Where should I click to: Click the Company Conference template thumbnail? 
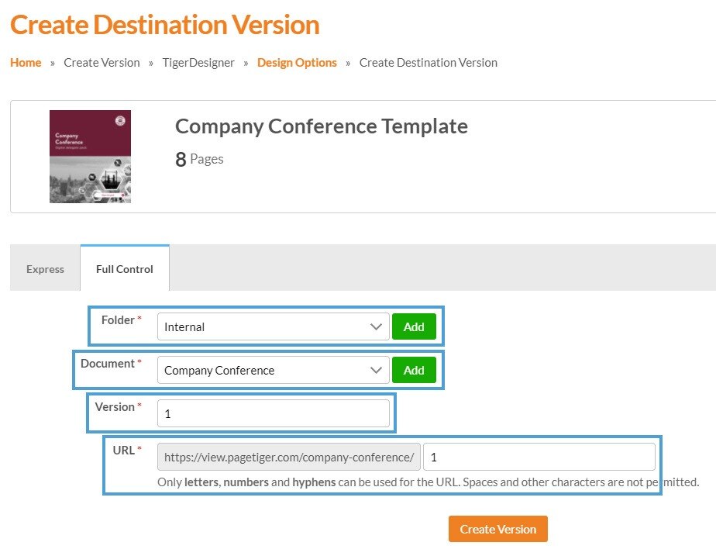coord(90,157)
